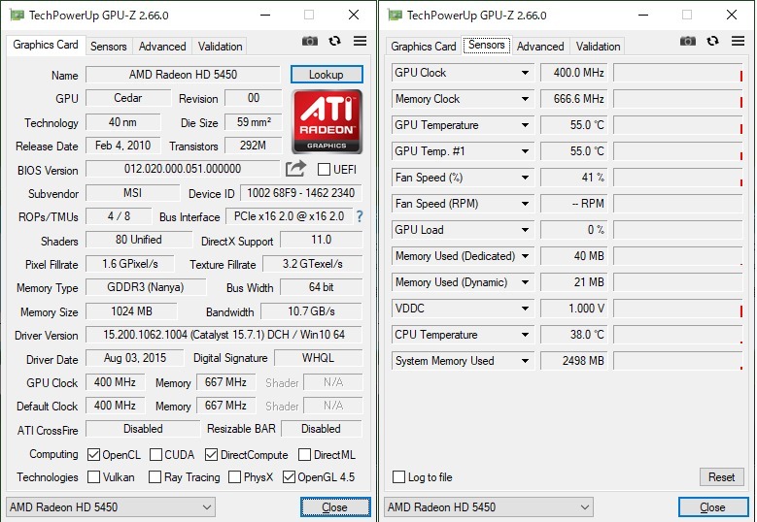This screenshot has height=522, width=757.
Task: Switch to Advanced tab in left window
Action: [x=162, y=47]
